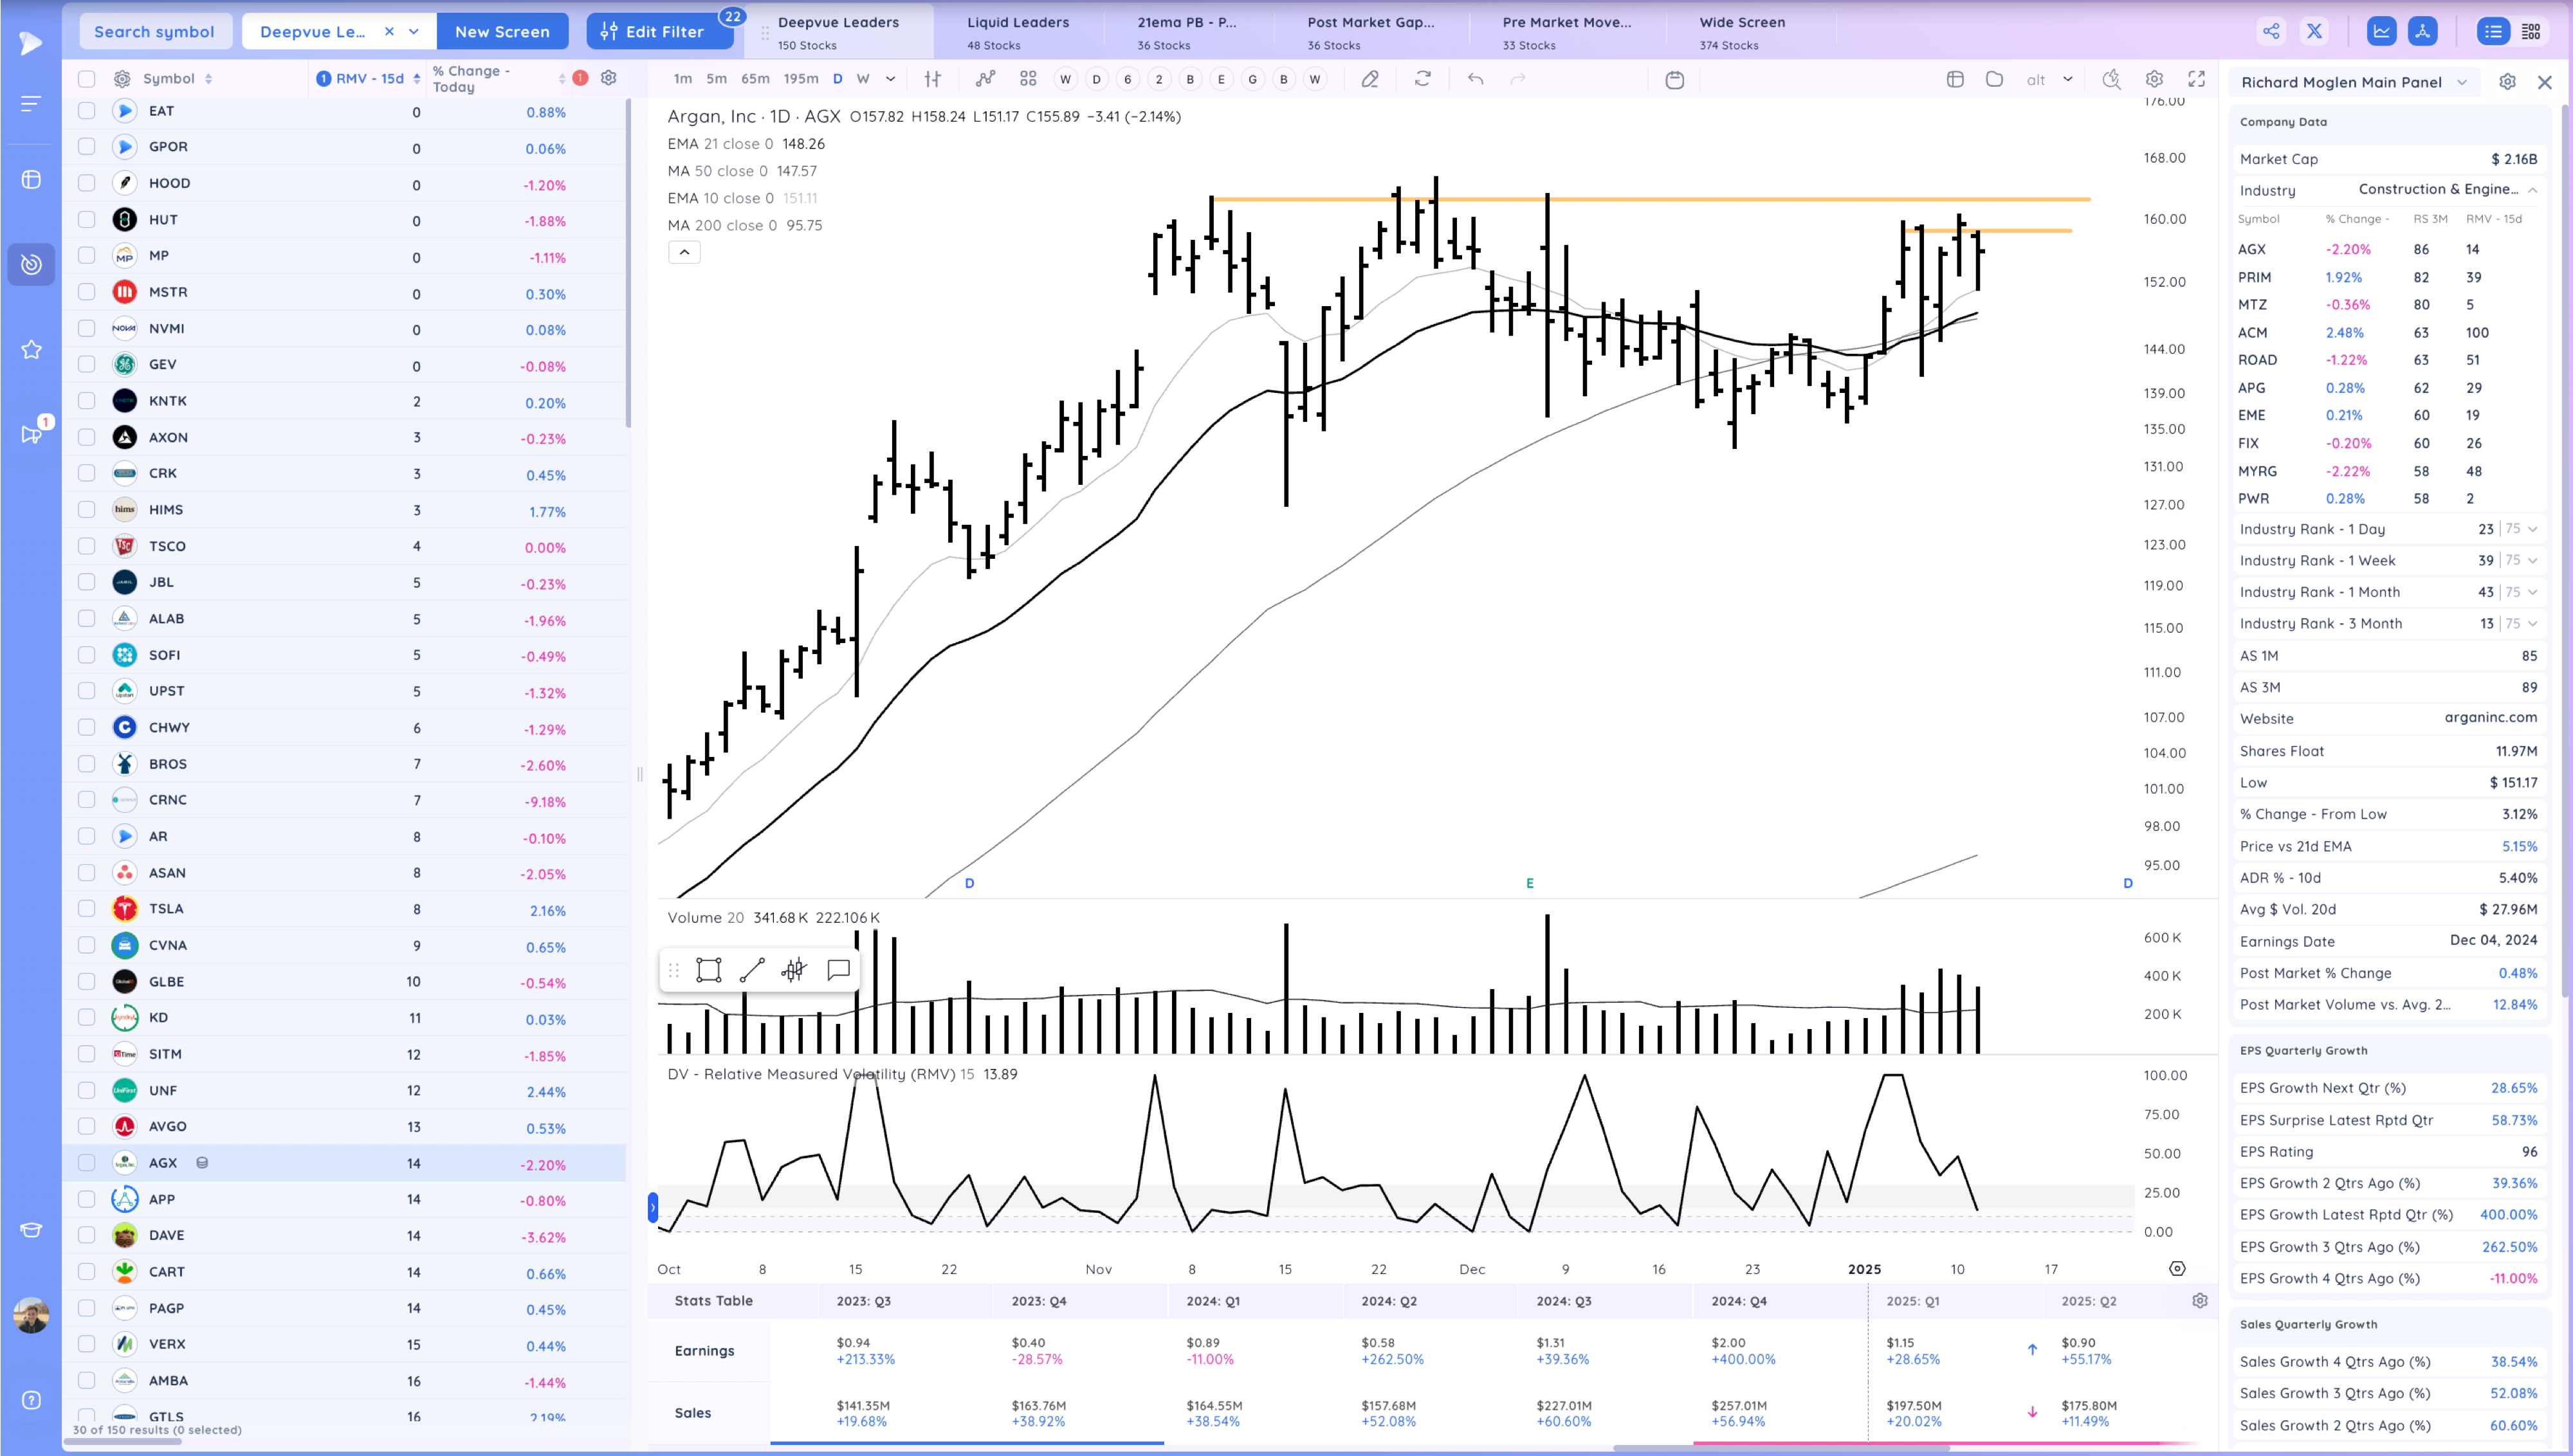Switch to multi-column table view layout
2573x1456 pixels.
coord(2531,31)
